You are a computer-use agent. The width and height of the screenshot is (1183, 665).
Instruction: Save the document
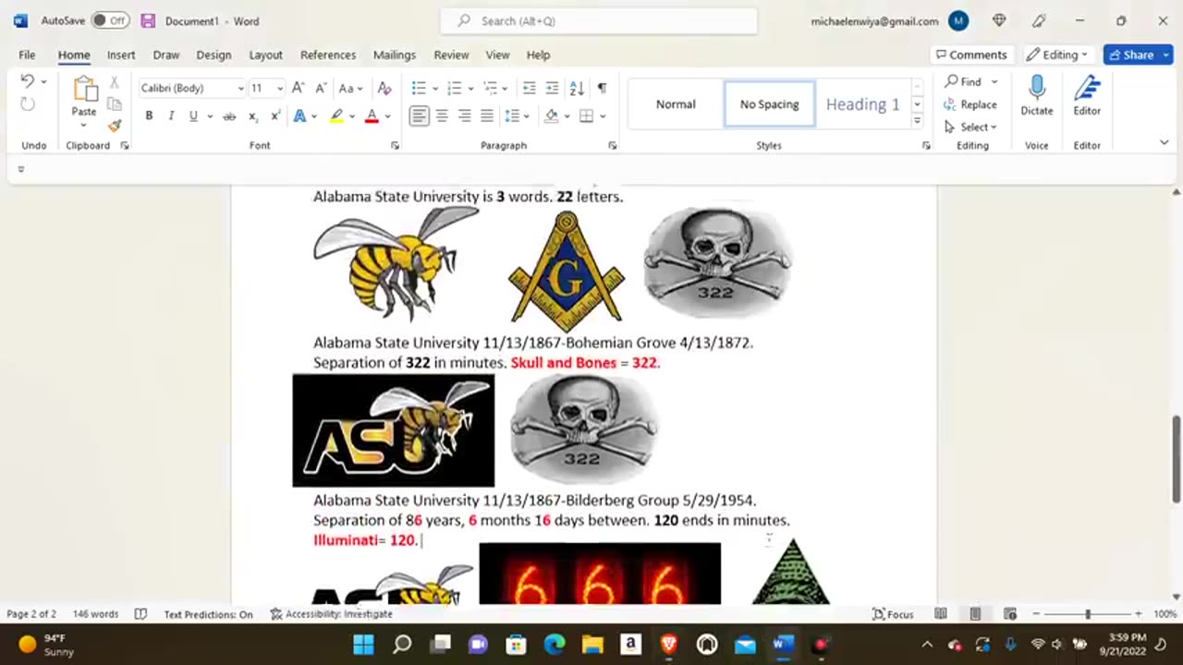[148, 20]
